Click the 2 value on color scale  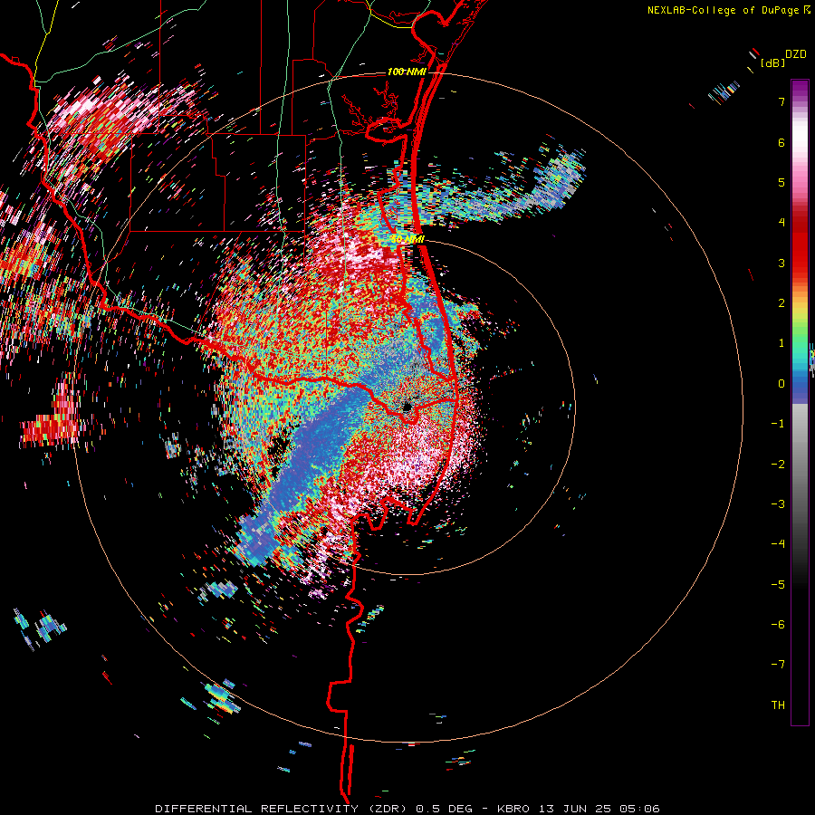[x=781, y=303]
